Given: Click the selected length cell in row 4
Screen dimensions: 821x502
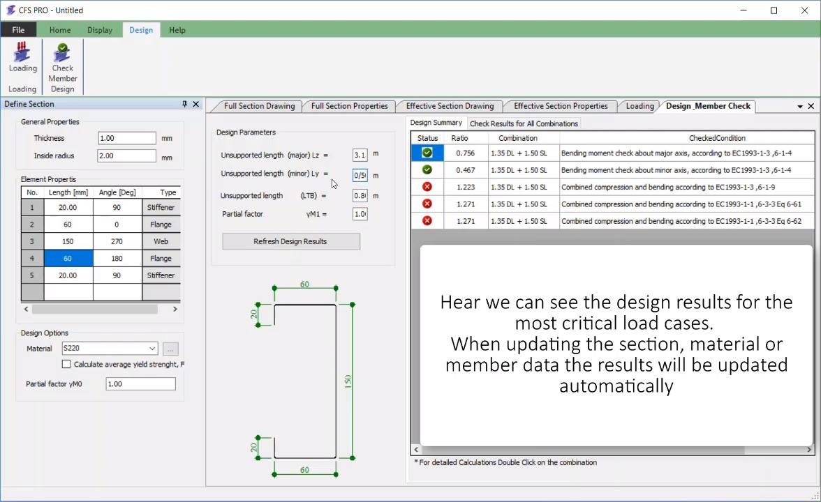Looking at the screenshot, I should pyautogui.click(x=68, y=258).
